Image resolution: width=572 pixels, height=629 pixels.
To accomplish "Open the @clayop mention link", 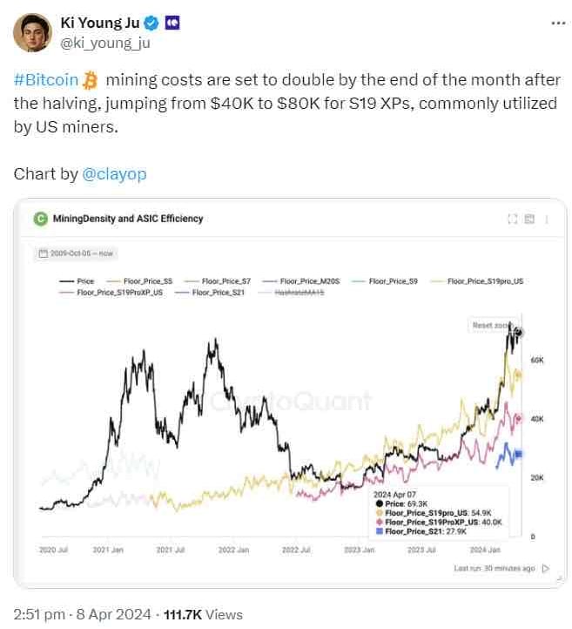I will pos(114,173).
